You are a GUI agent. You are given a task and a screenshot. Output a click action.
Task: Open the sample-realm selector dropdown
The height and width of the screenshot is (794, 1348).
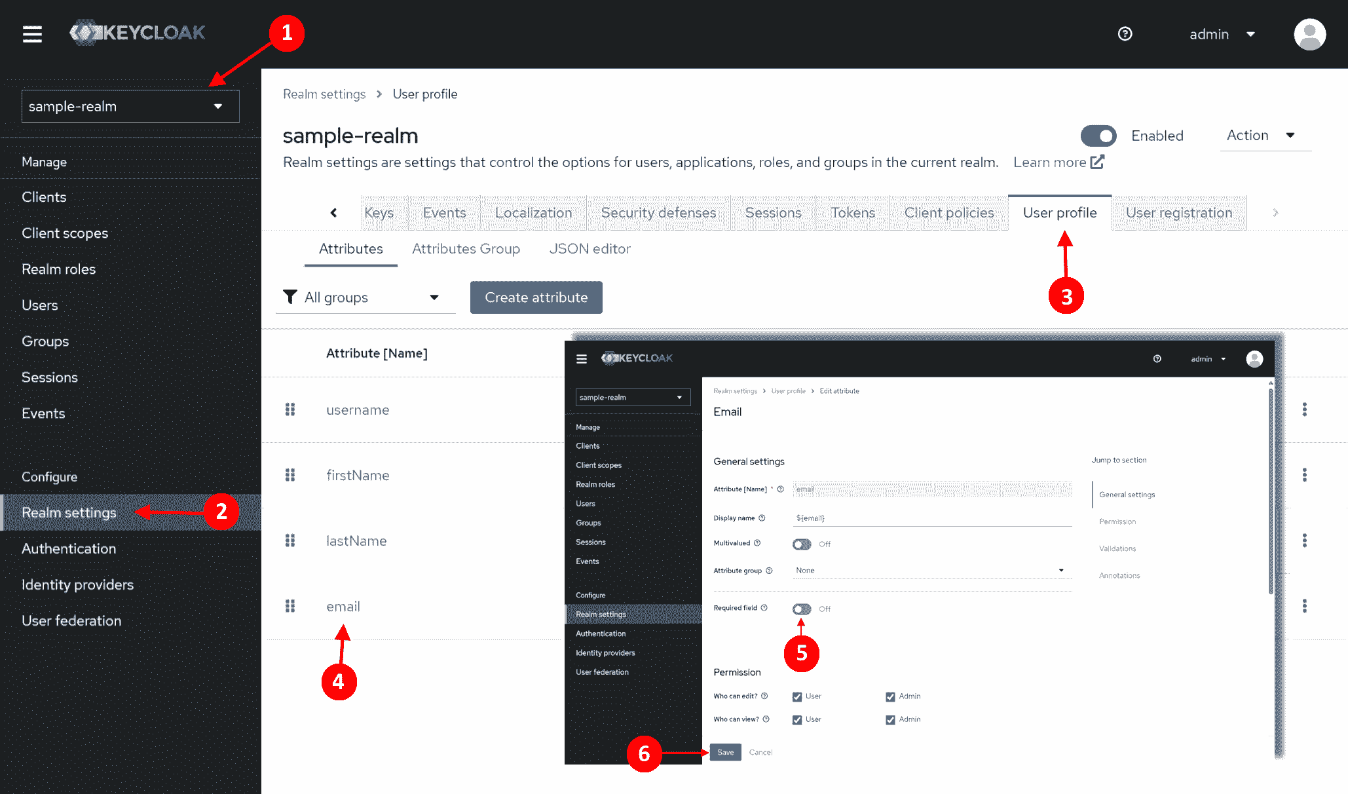[x=130, y=106]
